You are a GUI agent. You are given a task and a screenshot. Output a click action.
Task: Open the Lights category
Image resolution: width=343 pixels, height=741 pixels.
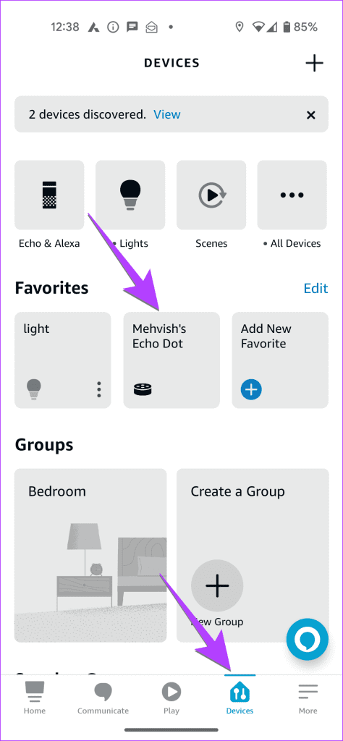pyautogui.click(x=130, y=195)
